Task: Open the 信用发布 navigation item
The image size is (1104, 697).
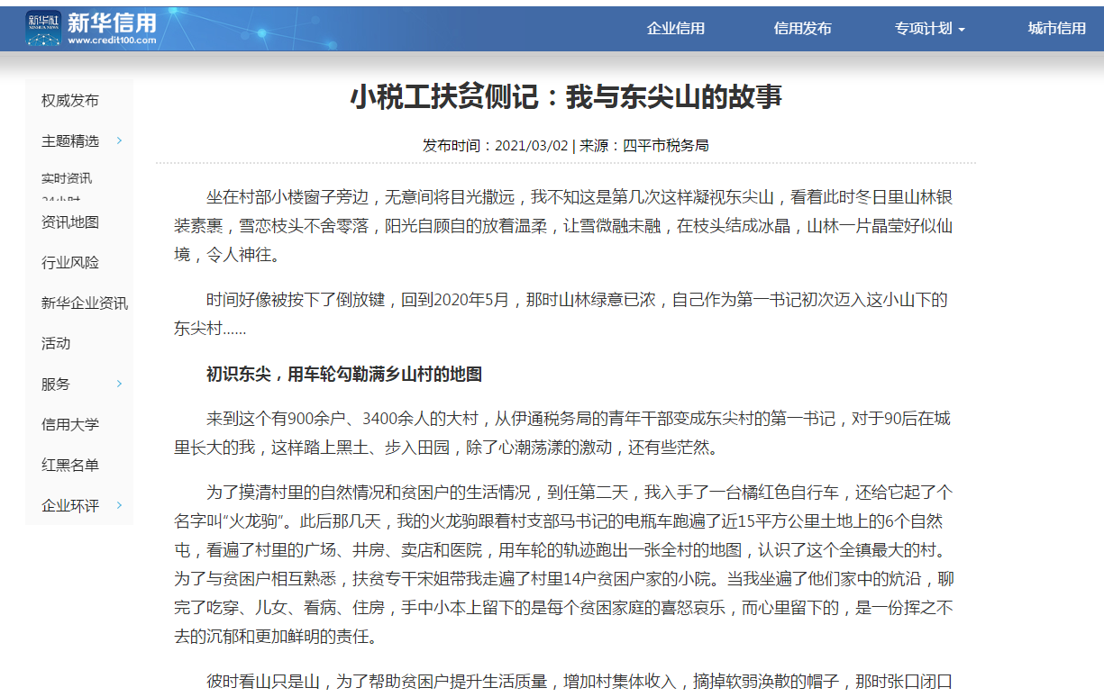Action: coord(802,29)
